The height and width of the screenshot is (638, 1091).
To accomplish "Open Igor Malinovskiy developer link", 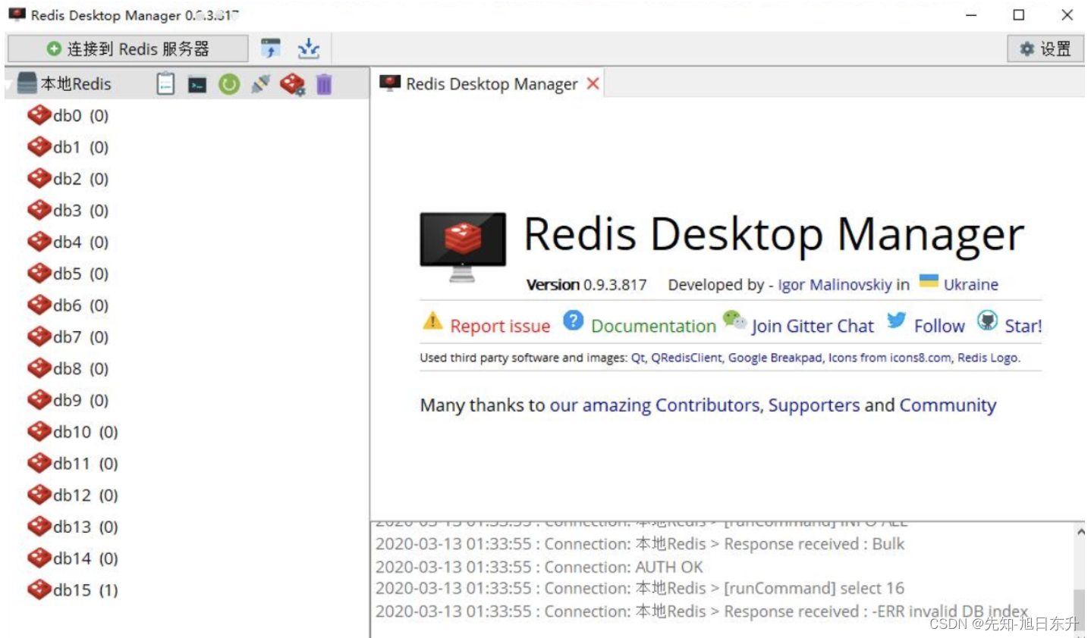I will tap(835, 285).
